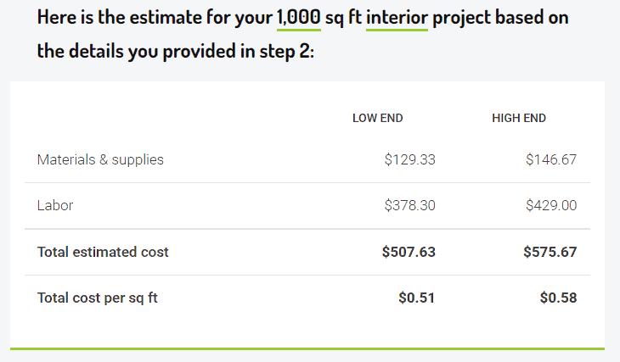620x362 pixels.
Task: Click the $575.67 total high-end cost
Action: 550,252
